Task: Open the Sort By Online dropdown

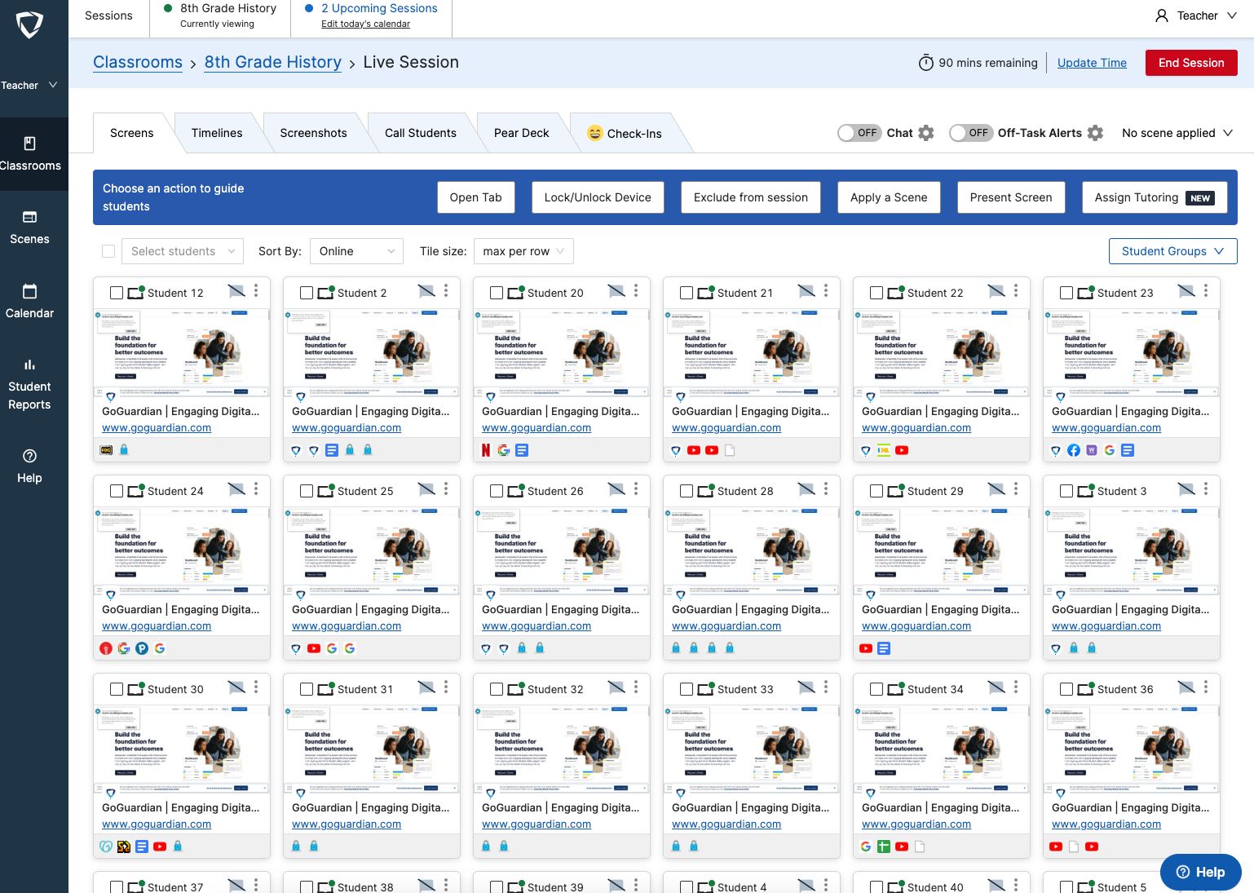Action: [357, 251]
